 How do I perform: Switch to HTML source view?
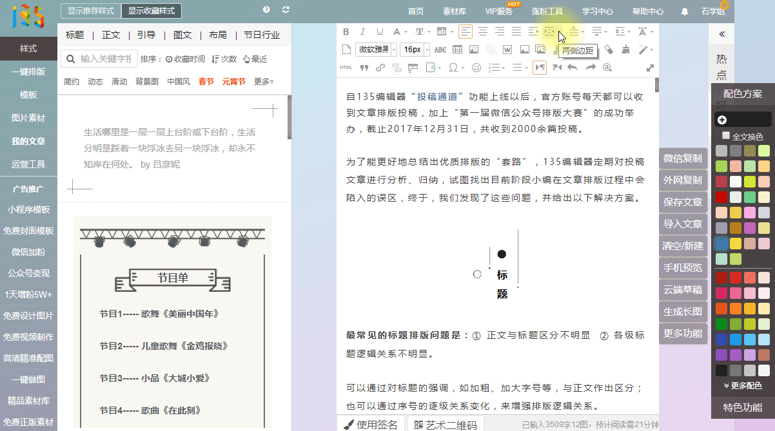click(346, 68)
